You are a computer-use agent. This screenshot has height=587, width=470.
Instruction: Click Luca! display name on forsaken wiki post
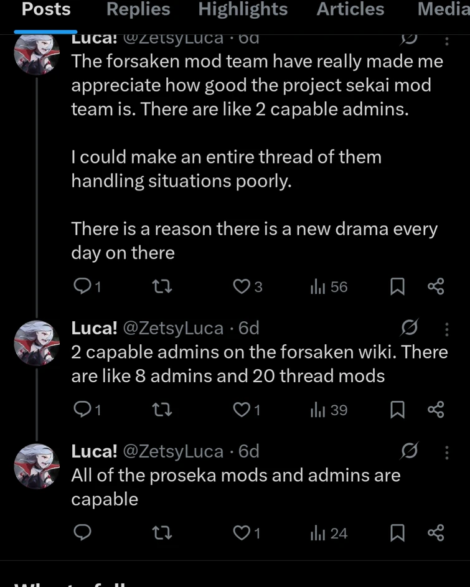(94, 327)
